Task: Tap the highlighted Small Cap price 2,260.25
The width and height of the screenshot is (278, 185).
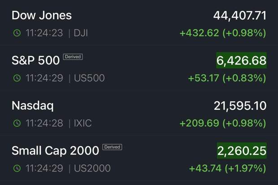Action: coord(241,151)
